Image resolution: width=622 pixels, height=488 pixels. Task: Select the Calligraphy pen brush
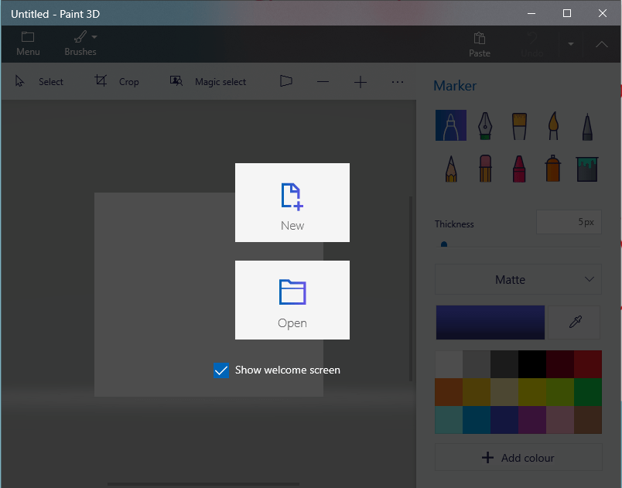coord(485,125)
